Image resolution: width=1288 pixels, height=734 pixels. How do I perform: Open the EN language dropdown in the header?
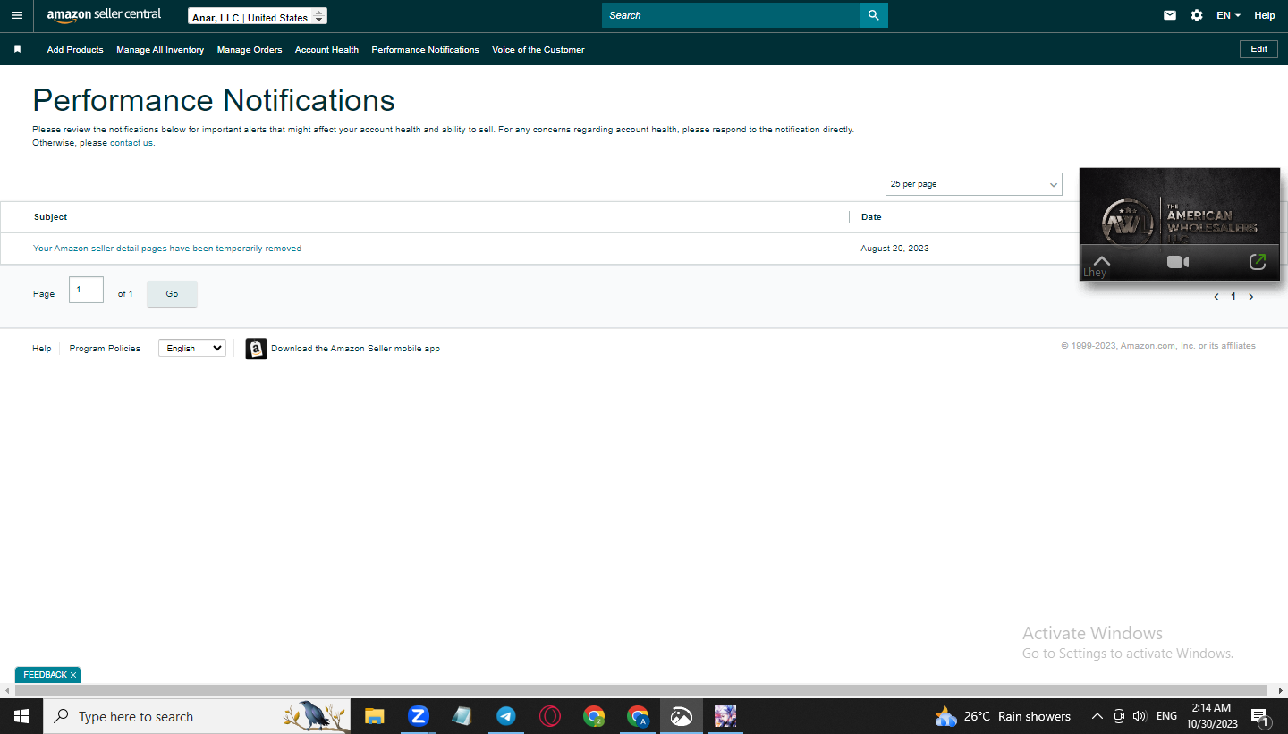(1228, 15)
